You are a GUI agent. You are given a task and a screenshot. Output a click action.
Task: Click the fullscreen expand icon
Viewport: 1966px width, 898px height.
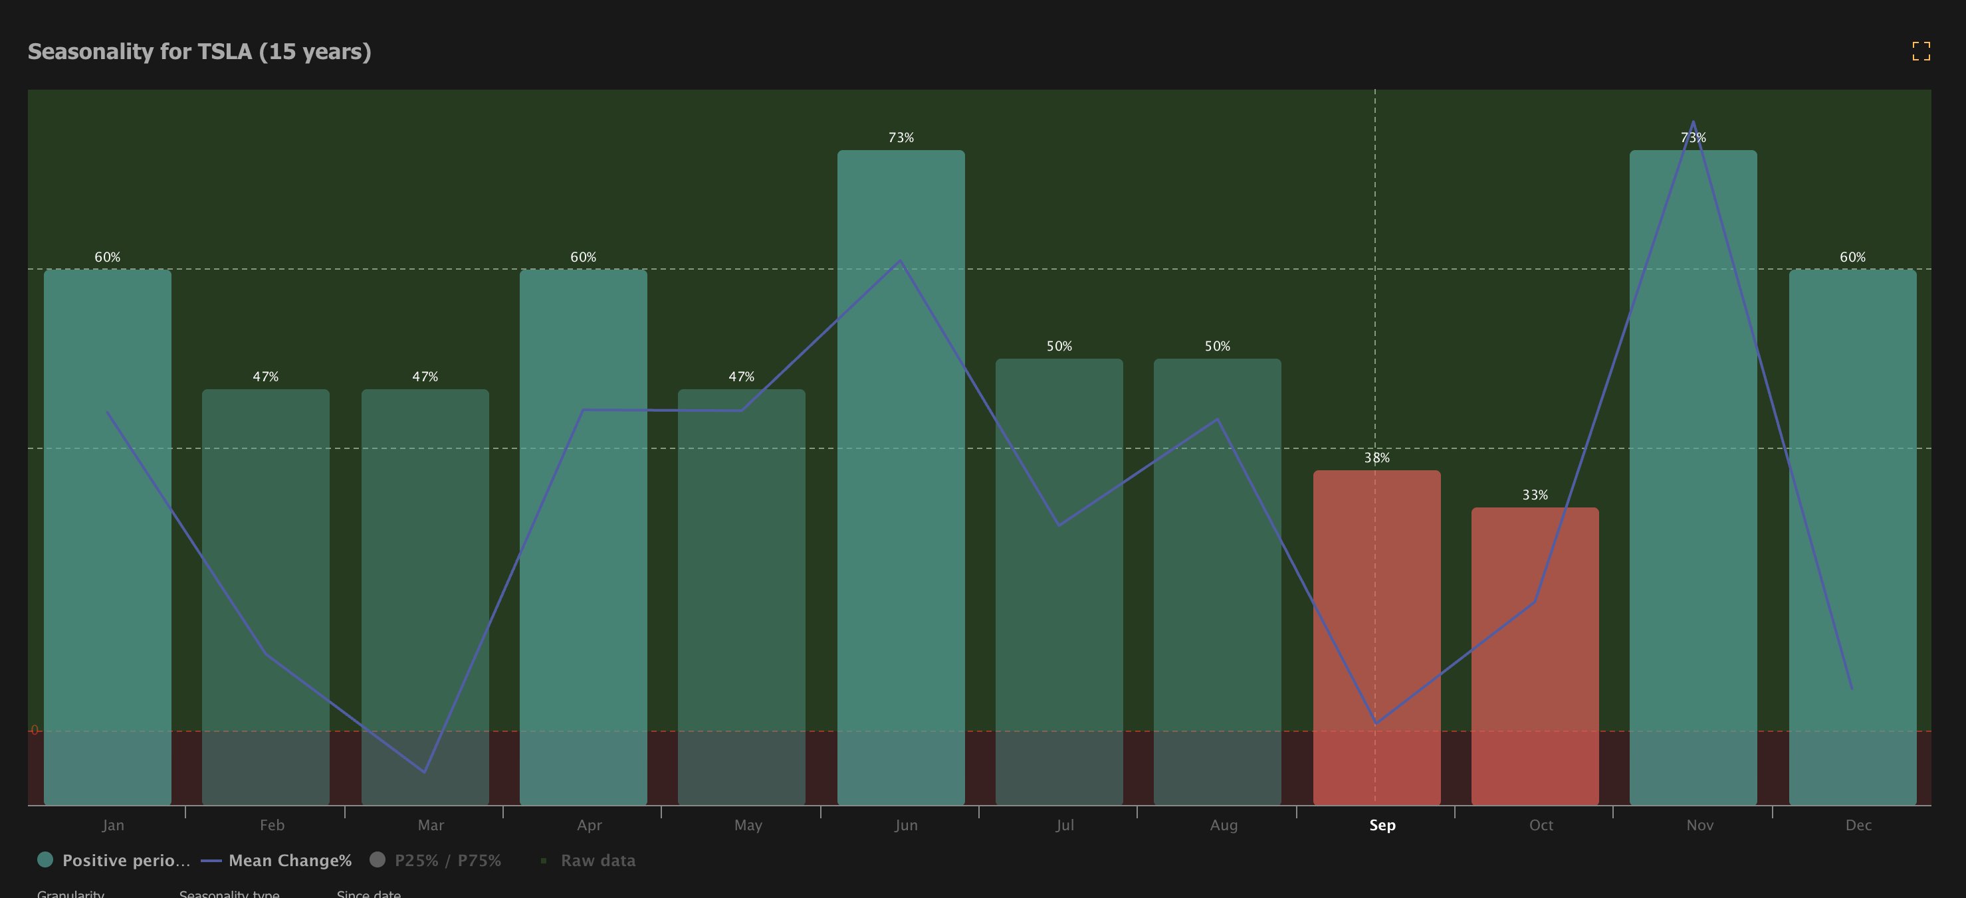[x=1921, y=51]
